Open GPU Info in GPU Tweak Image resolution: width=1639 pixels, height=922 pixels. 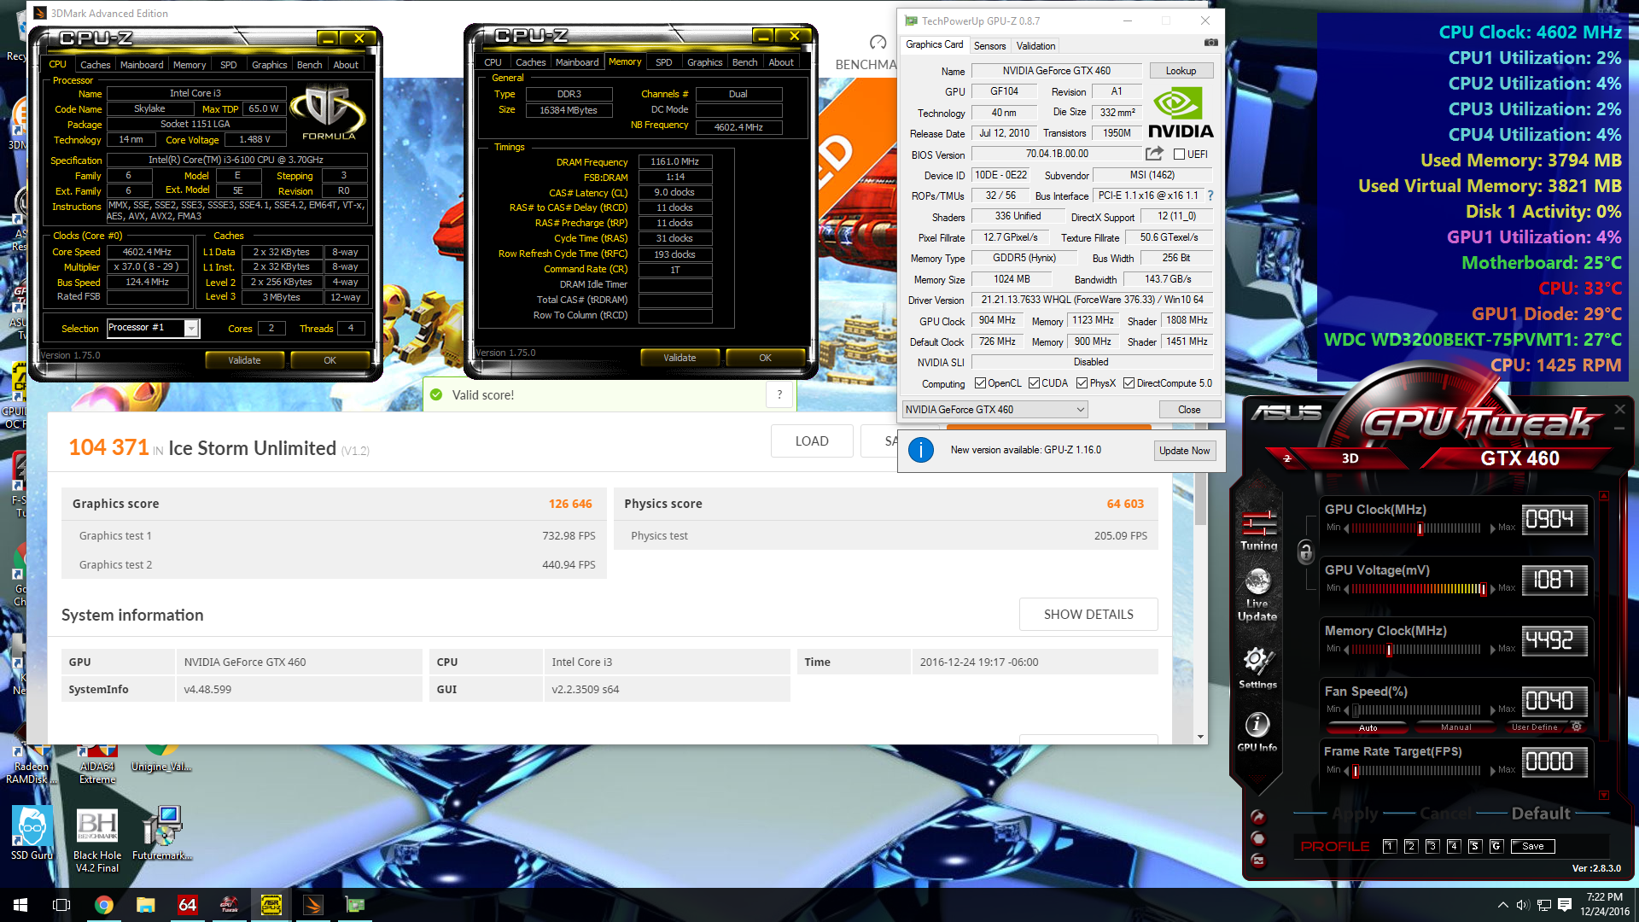[1257, 732]
